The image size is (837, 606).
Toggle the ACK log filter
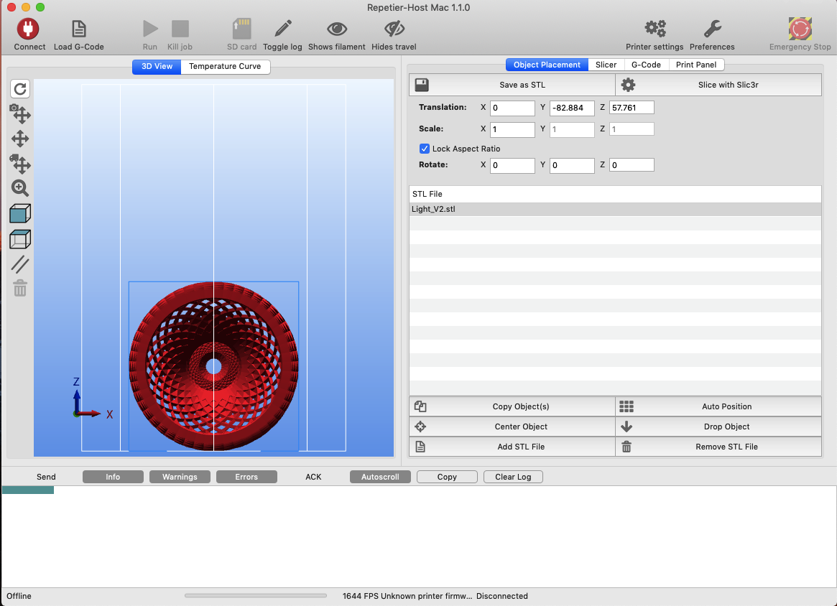[313, 477]
